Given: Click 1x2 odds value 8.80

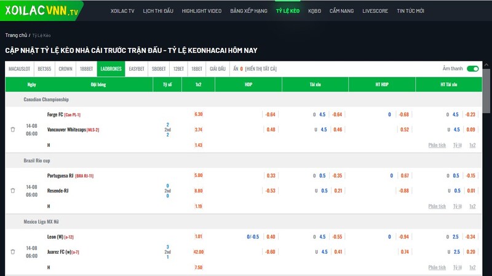Looking at the screenshot, I should 198,191.
